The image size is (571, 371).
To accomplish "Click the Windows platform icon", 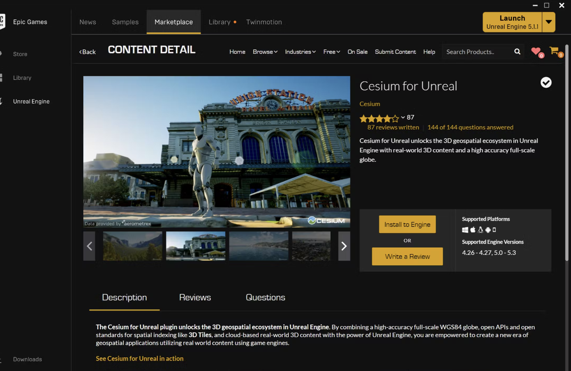I will 465,230.
